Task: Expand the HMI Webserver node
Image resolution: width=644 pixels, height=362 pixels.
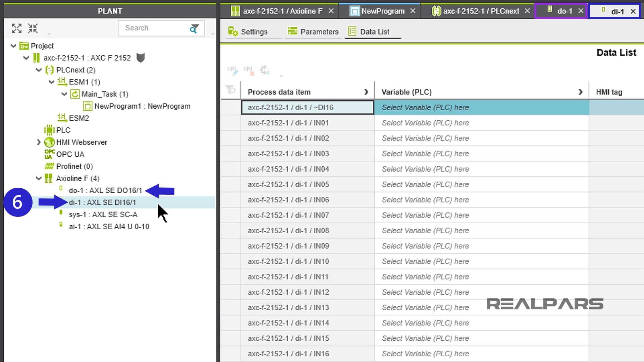Action: pyautogui.click(x=39, y=142)
